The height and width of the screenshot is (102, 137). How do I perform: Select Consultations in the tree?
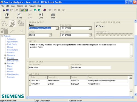point(13,50)
